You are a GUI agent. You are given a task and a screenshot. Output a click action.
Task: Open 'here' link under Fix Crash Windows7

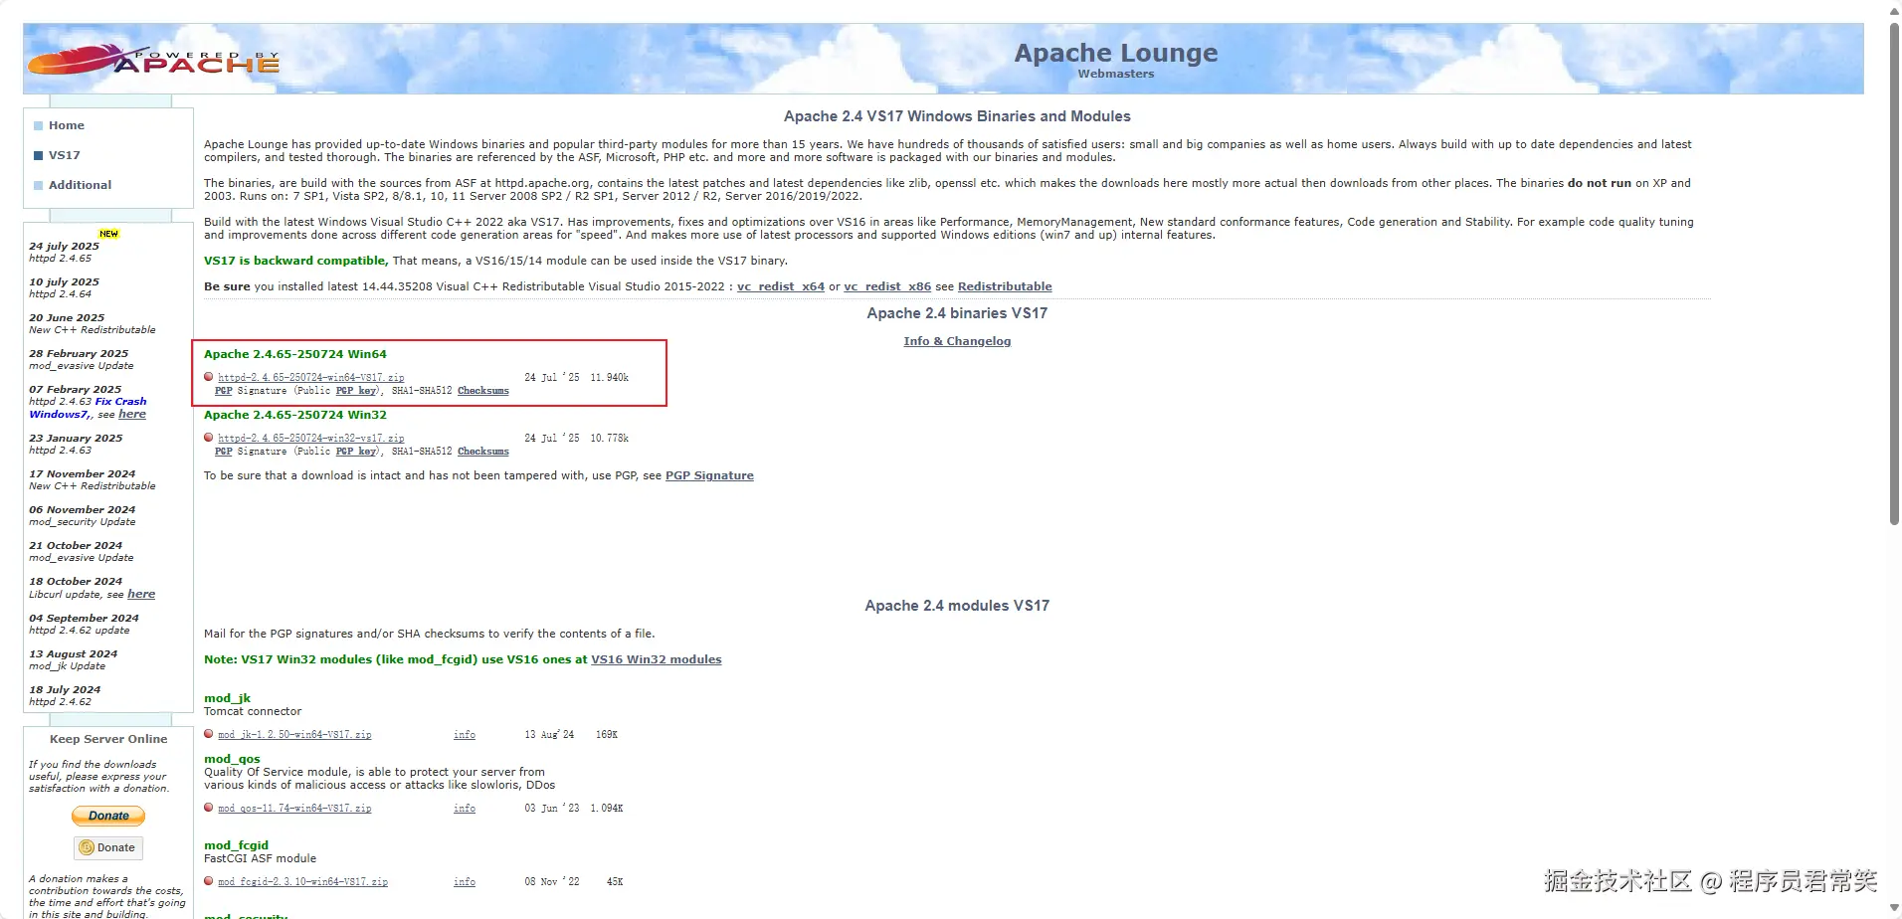[132, 414]
